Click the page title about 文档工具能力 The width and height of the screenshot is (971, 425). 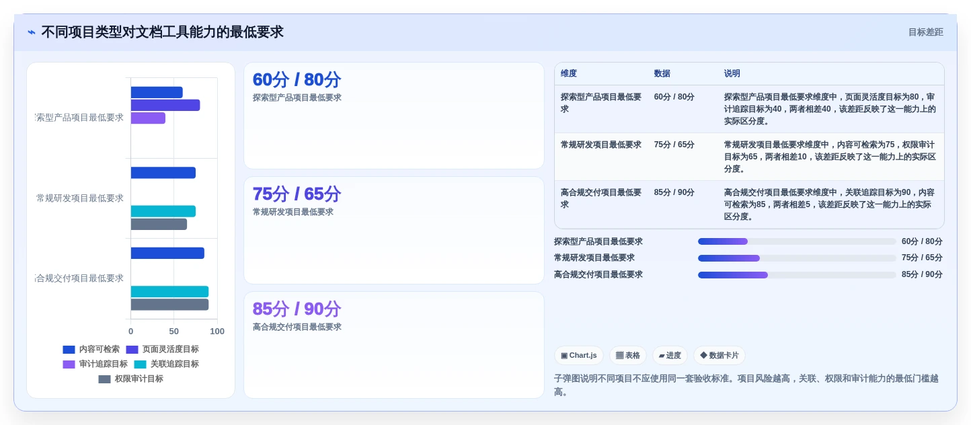(x=162, y=32)
